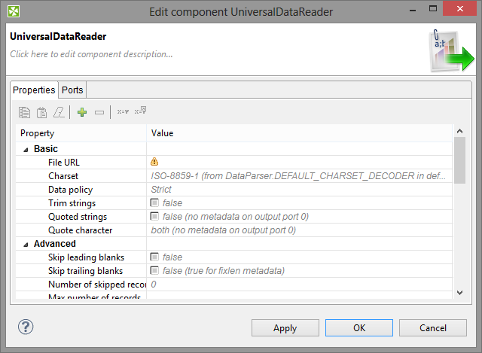Click the second x= parameter export icon

140,112
